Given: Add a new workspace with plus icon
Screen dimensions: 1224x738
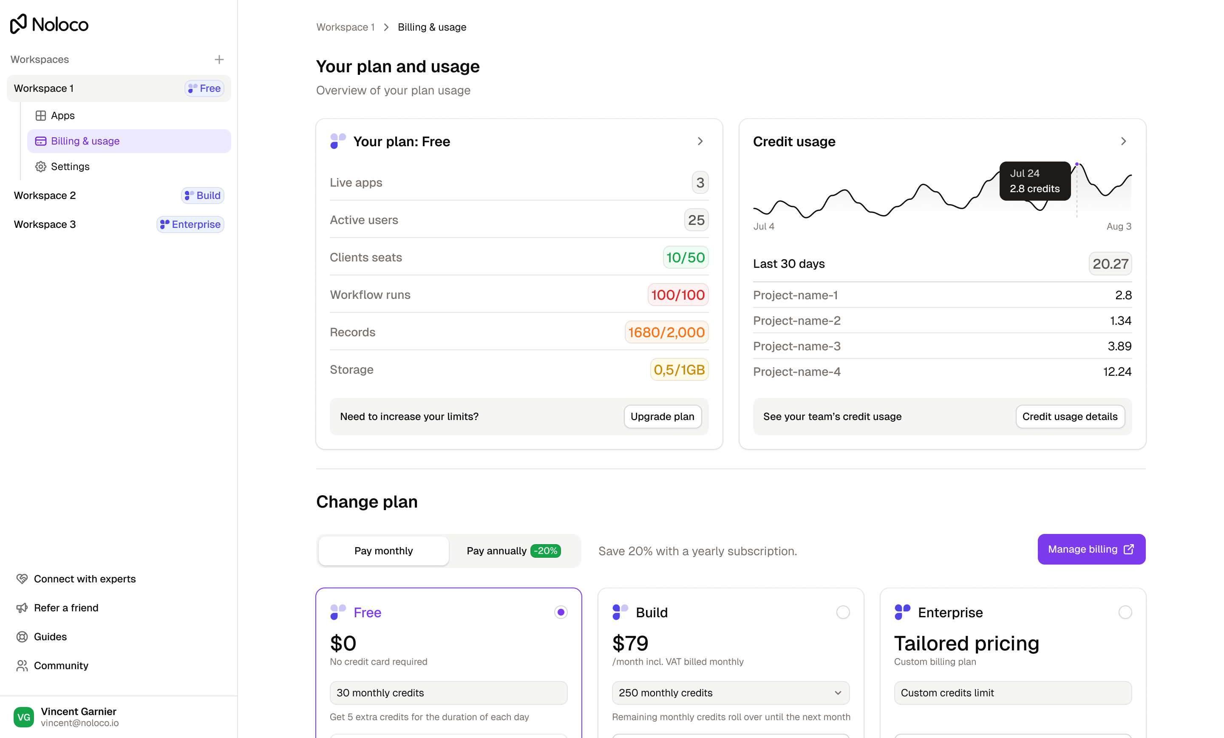Looking at the screenshot, I should point(219,60).
